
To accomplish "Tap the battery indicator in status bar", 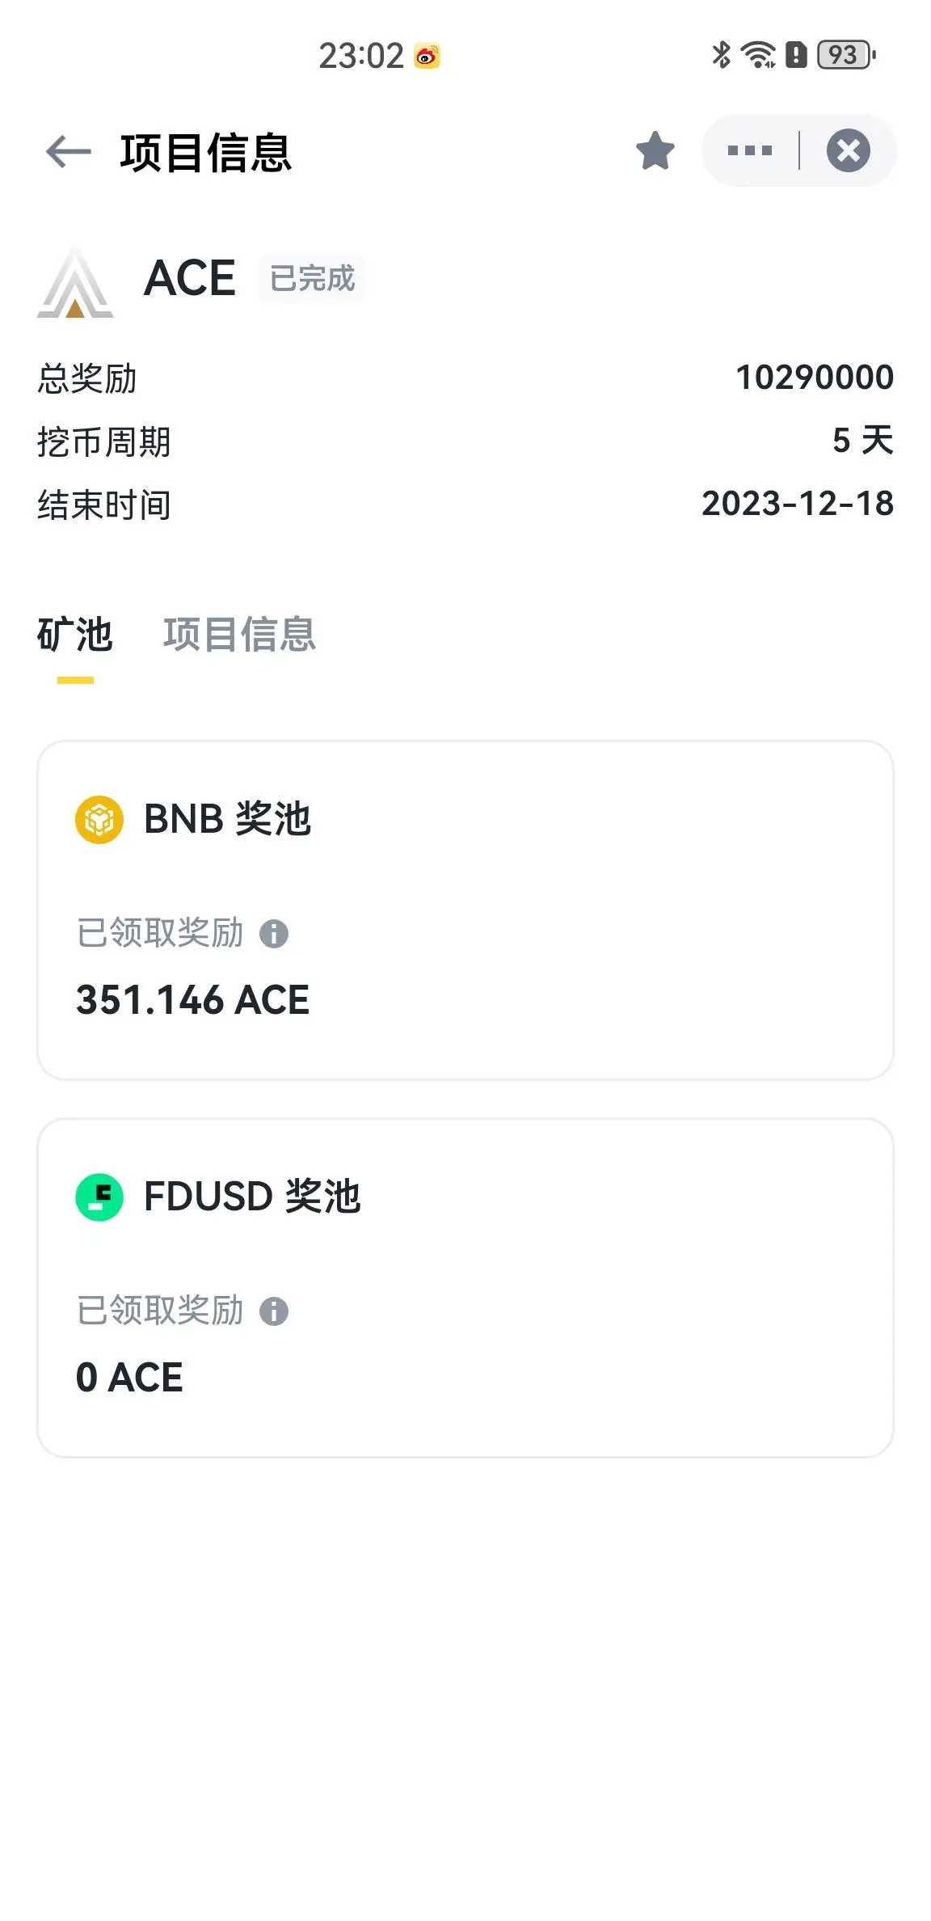I will pos(846,55).
